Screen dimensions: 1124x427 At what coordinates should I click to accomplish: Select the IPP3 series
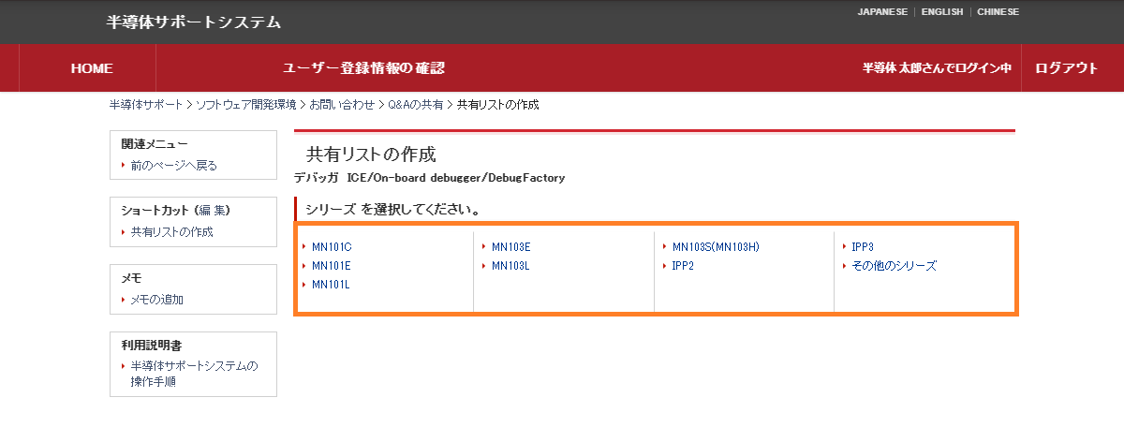coord(863,247)
